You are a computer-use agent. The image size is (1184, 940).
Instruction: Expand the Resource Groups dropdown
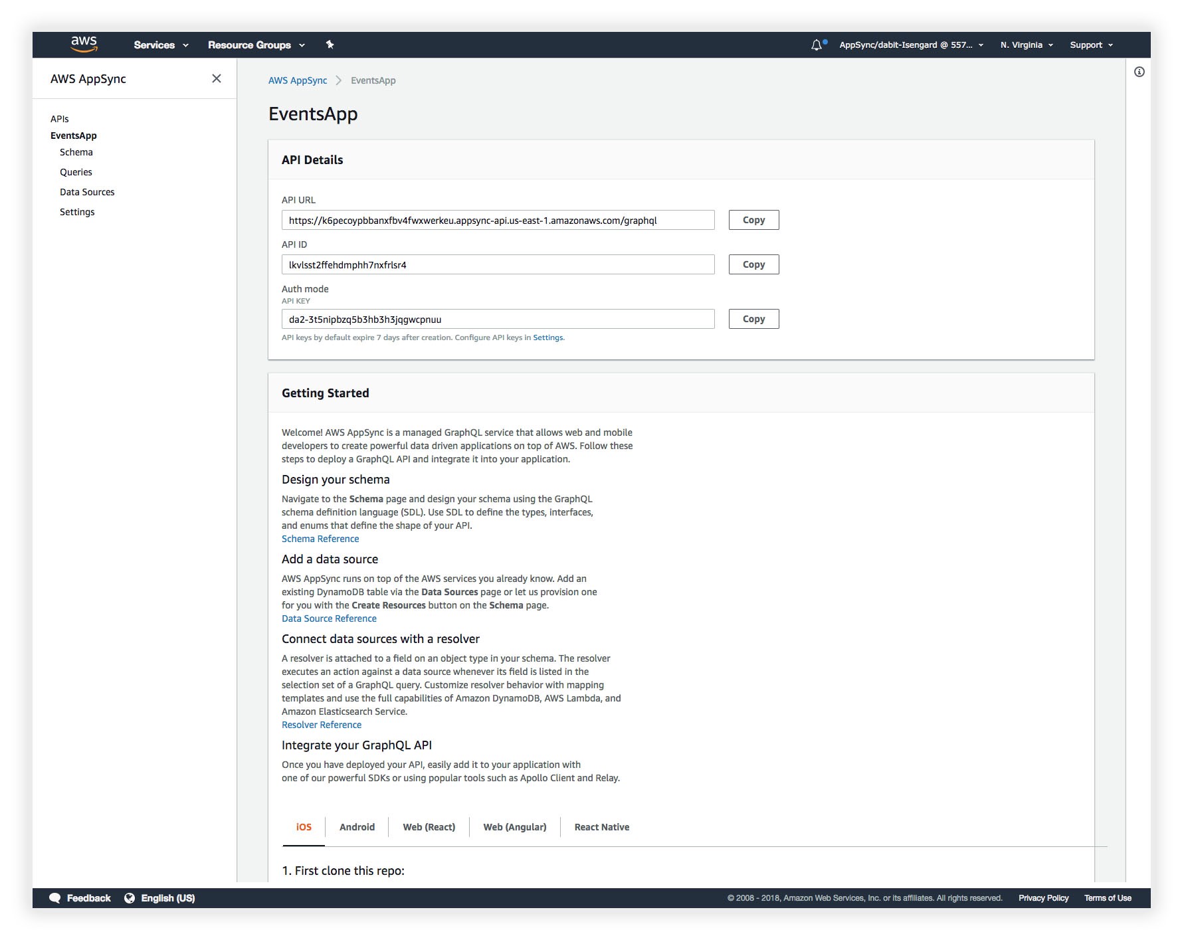pyautogui.click(x=256, y=45)
